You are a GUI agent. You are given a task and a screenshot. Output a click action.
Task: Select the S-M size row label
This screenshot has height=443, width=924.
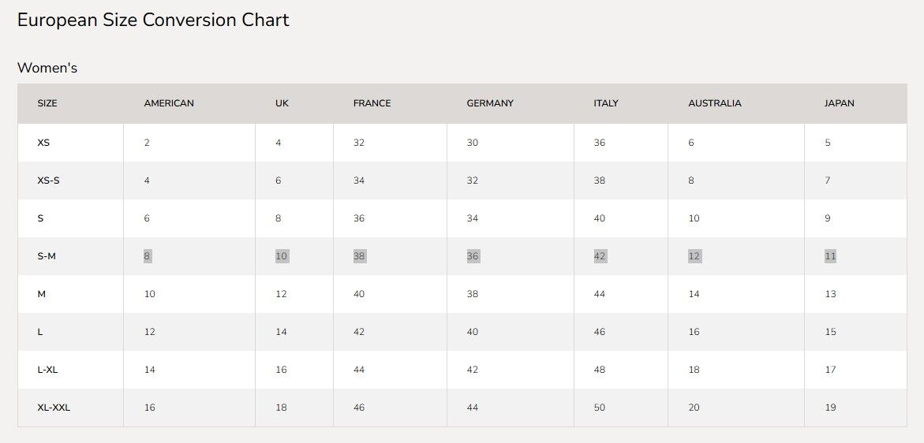(x=47, y=256)
